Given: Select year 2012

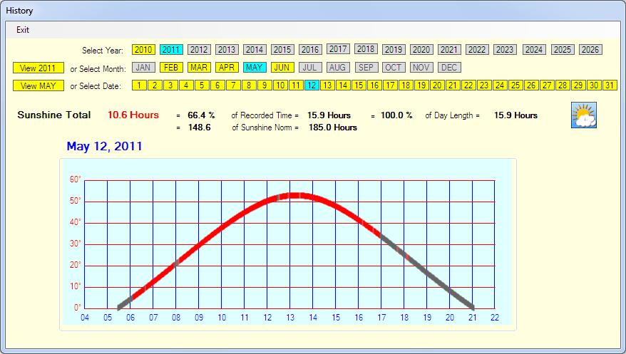Looking at the screenshot, I should point(199,49).
